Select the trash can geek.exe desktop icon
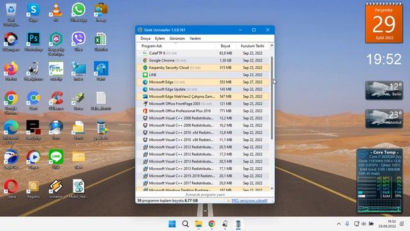410x231 pixels. tap(101, 130)
